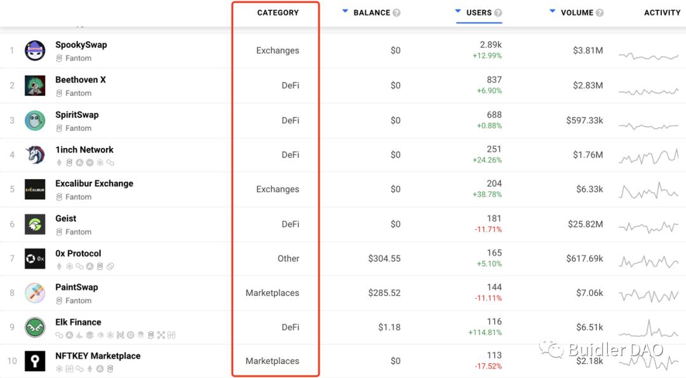
Task: Open the Beethoven X logo icon
Action: point(35,86)
